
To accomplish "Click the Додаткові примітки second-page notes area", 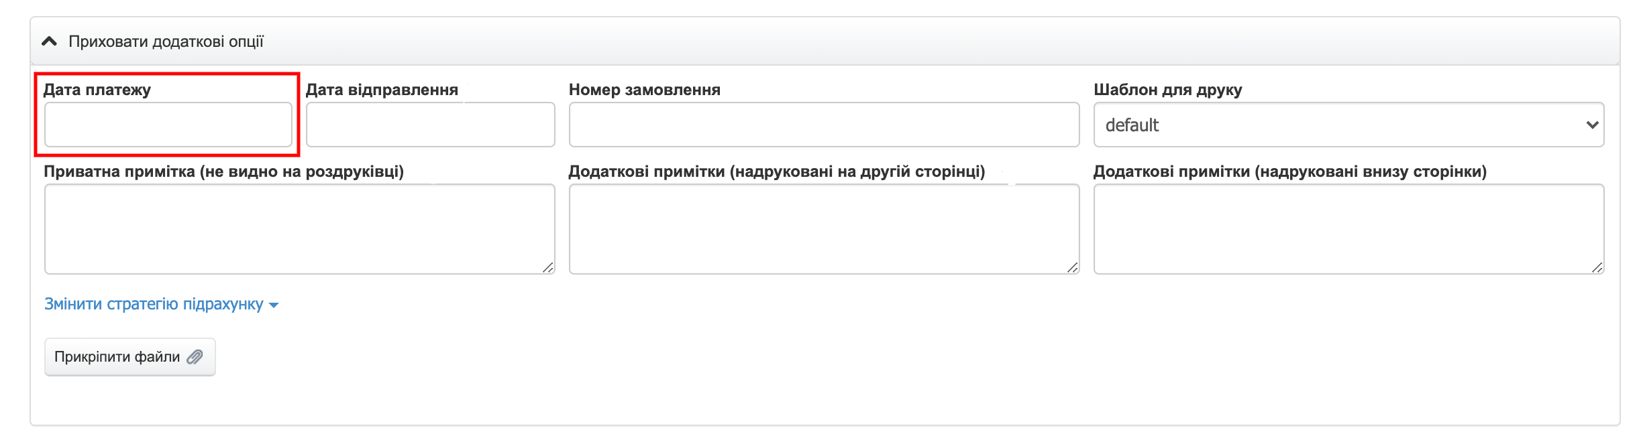I will click(822, 228).
